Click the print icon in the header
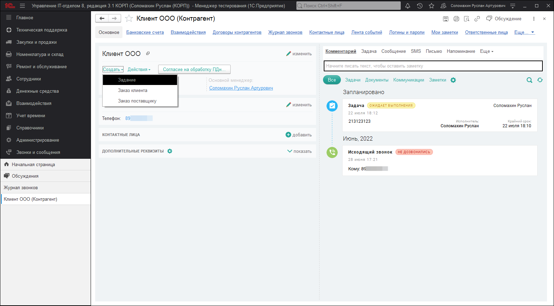Image resolution: width=554 pixels, height=306 pixels. (456, 19)
